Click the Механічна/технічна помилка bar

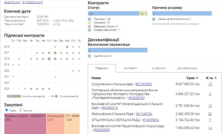182,13
